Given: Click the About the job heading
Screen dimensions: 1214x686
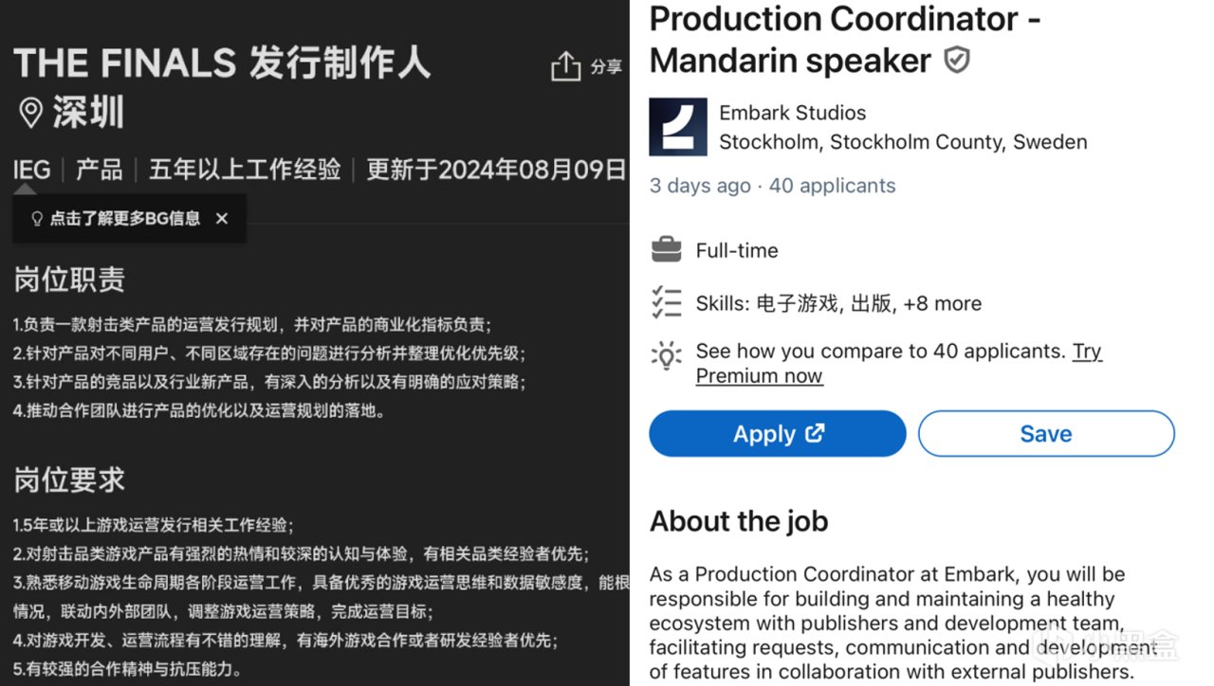Looking at the screenshot, I should (x=739, y=521).
